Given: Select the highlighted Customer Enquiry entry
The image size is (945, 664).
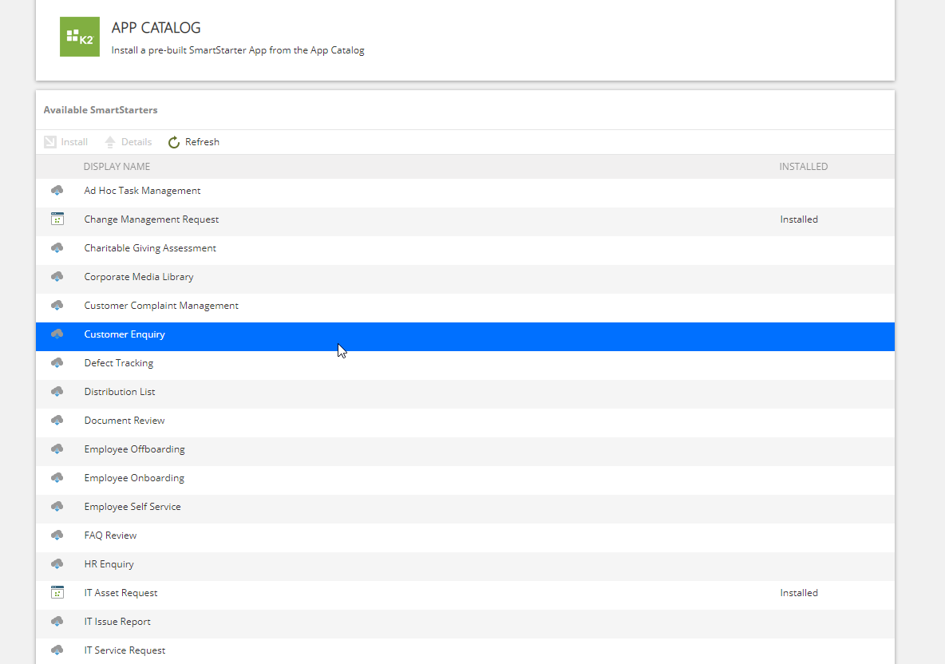Looking at the screenshot, I should click(x=465, y=337).
